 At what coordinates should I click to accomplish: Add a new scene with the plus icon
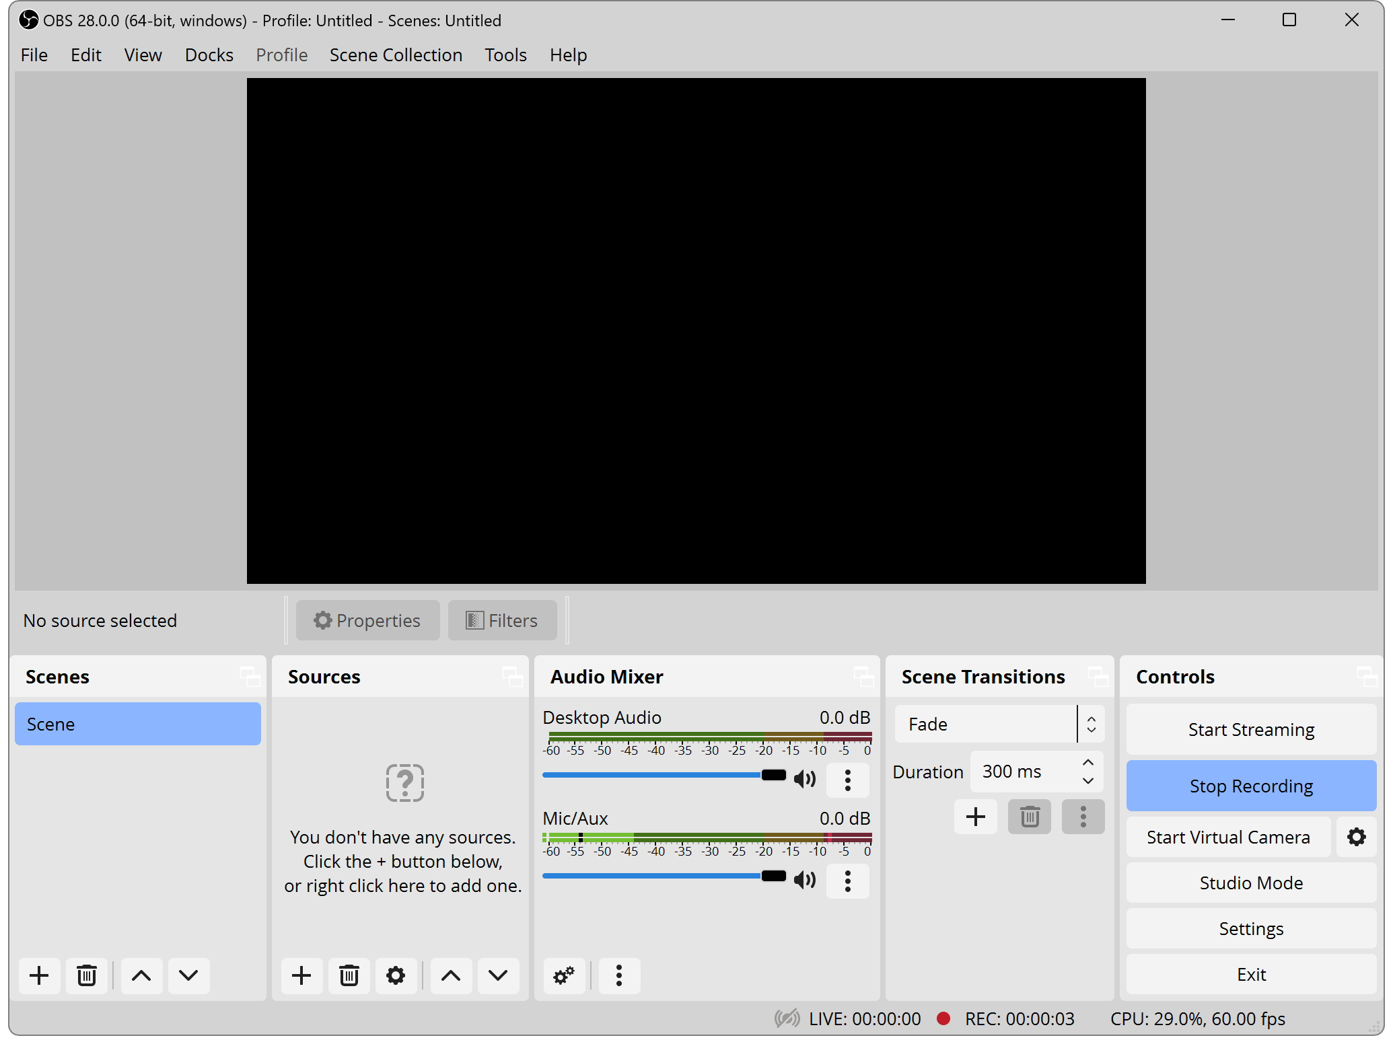[x=38, y=975]
